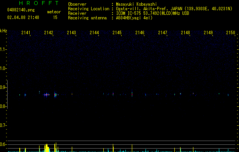Click the 2148 time marker
The image size is (239, 152).
coord(185,32)
